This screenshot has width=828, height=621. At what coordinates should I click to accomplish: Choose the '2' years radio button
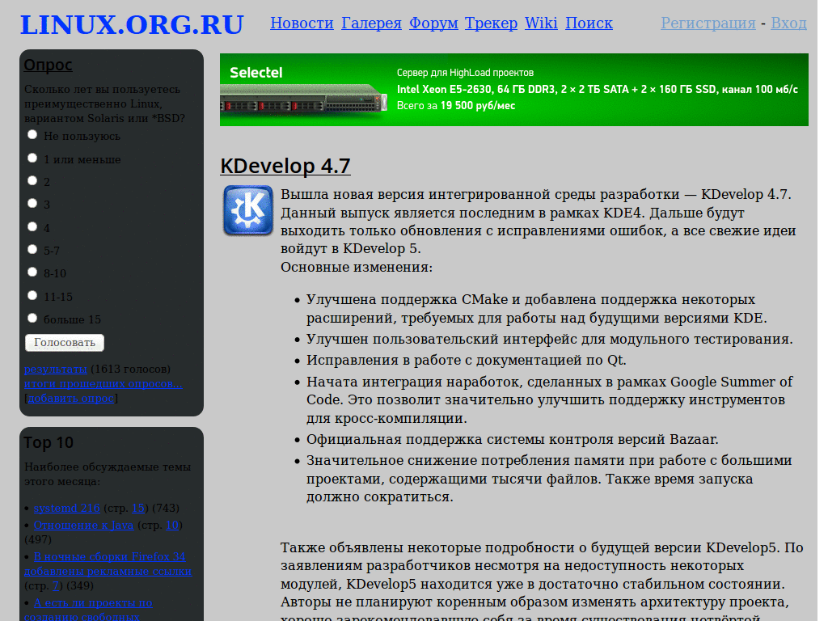pos(32,180)
